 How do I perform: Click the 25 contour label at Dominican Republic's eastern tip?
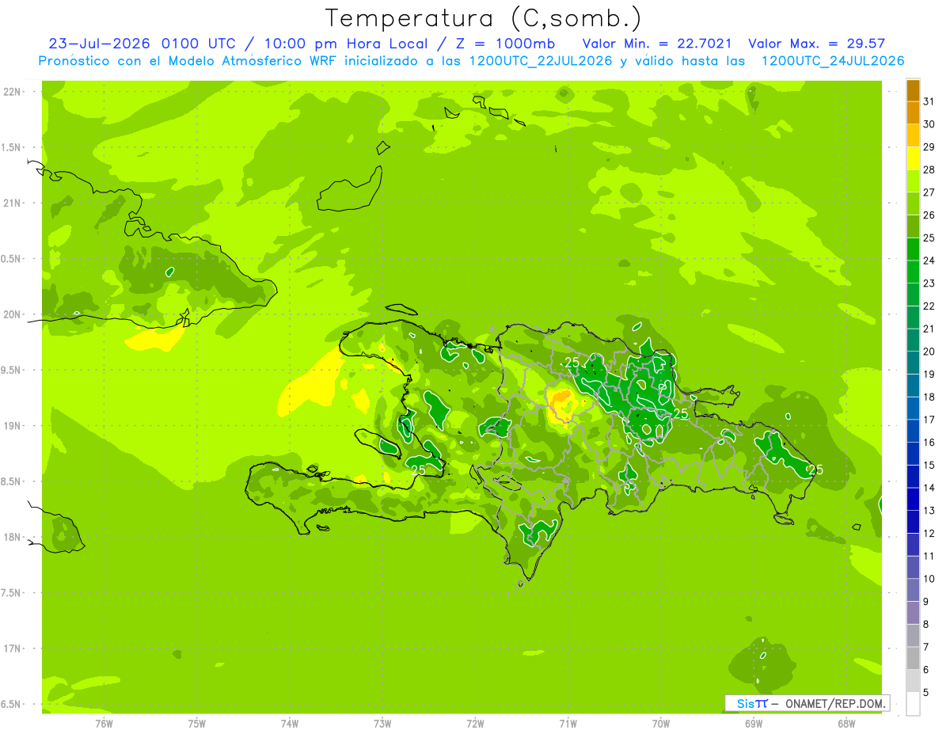815,470
